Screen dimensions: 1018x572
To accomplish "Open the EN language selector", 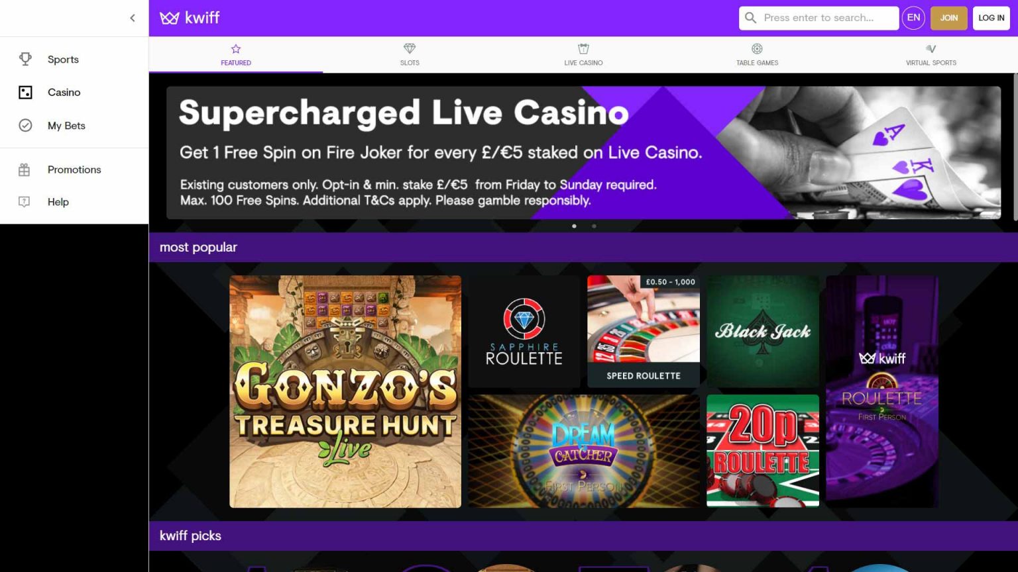I will coord(913,18).
